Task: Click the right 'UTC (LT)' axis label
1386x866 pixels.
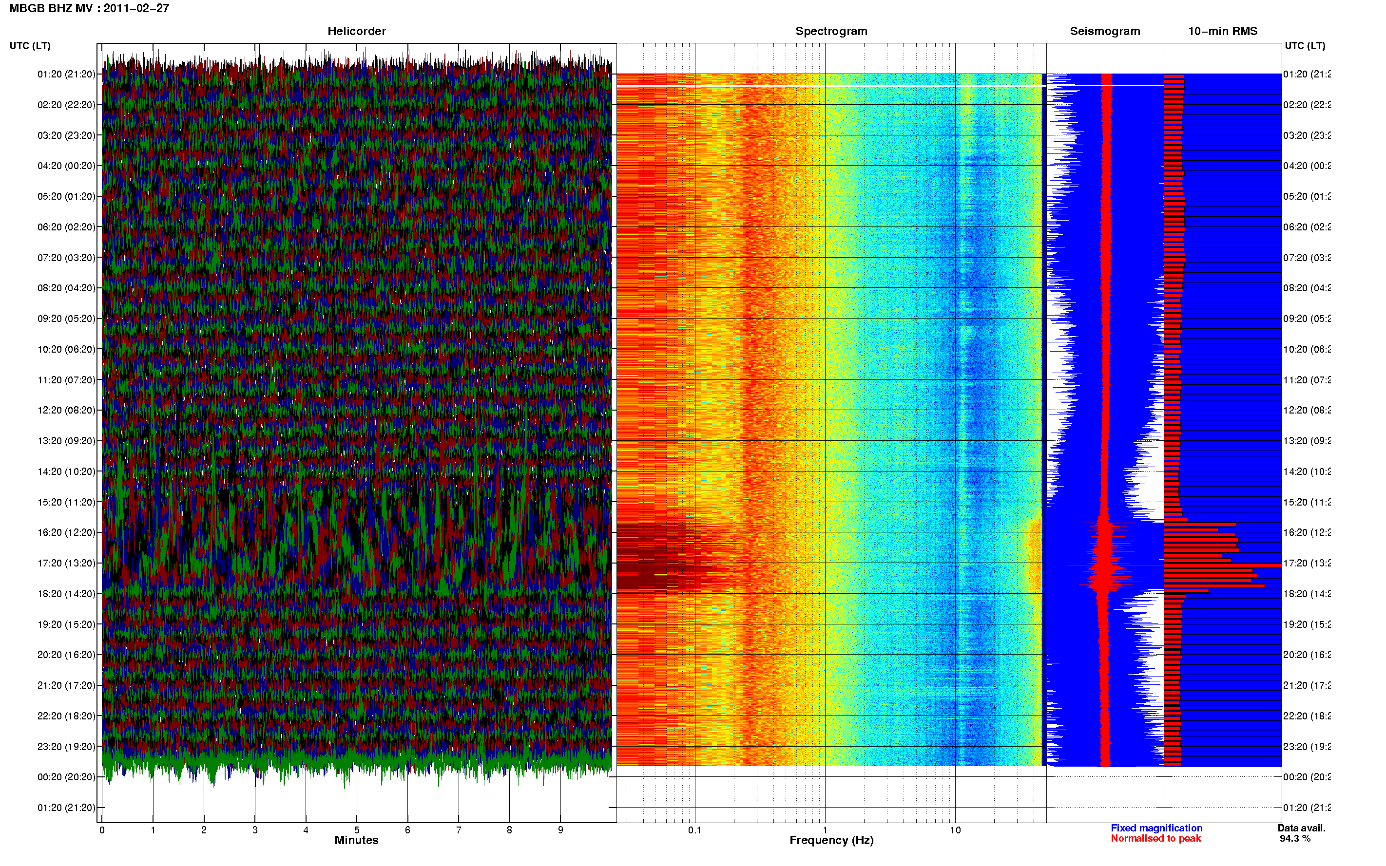Action: click(x=1305, y=46)
